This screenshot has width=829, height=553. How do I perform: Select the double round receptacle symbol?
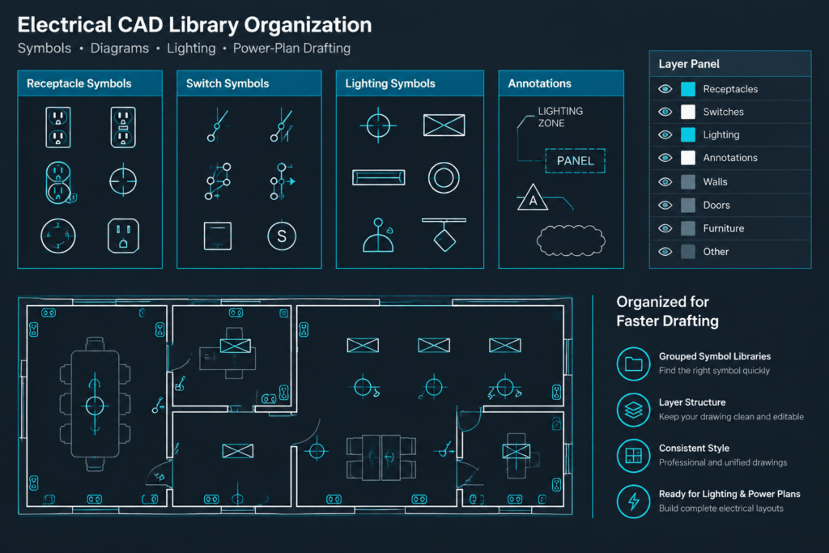[x=59, y=183]
